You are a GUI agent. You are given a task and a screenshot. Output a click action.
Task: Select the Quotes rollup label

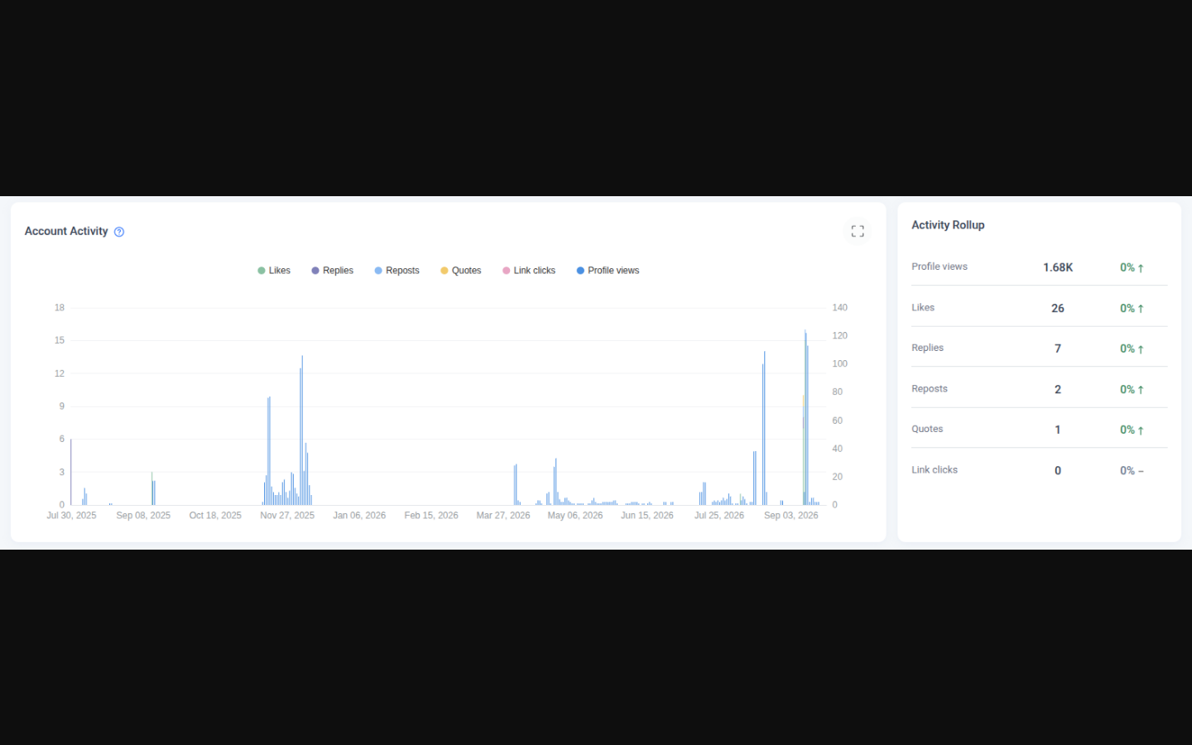(x=927, y=429)
